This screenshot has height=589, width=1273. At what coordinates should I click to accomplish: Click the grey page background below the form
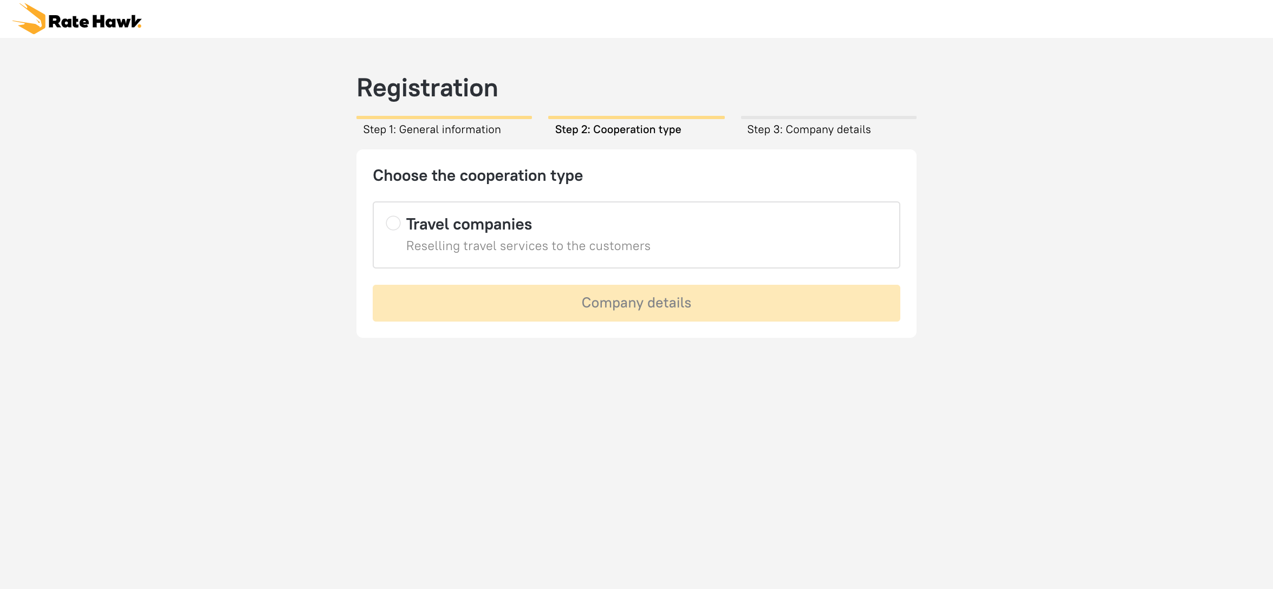(636, 460)
